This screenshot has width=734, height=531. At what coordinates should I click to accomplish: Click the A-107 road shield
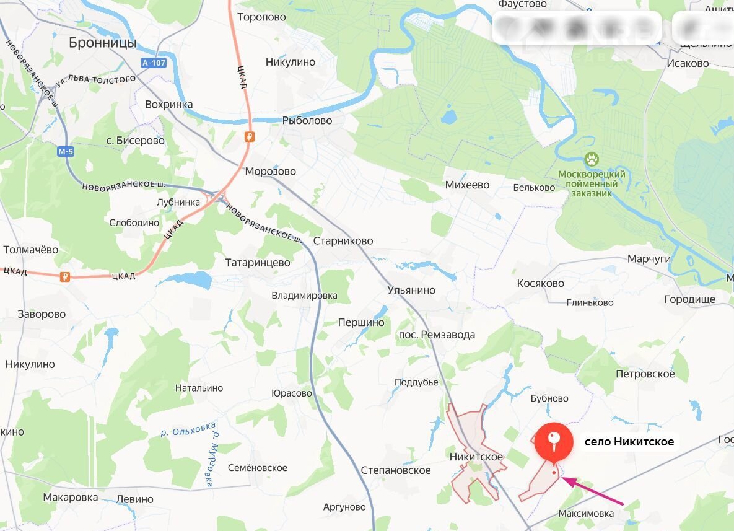click(x=154, y=63)
